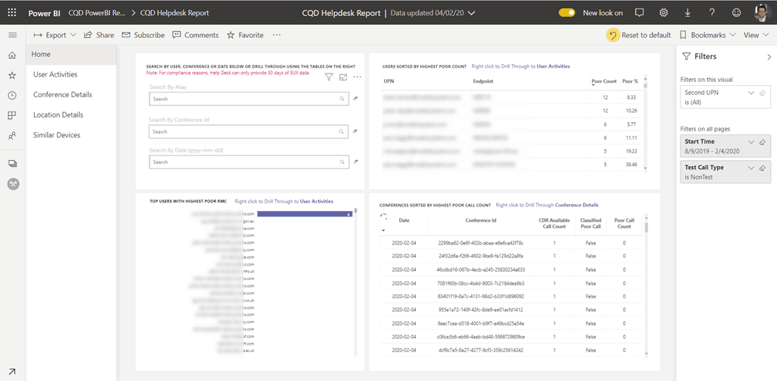The width and height of the screenshot is (777, 381).
Task: Open Recent clock icon in left sidebar
Action: 12,95
